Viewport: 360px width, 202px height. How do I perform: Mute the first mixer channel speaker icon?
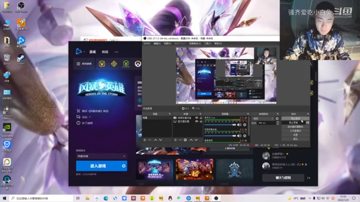pyautogui.click(x=239, y=125)
